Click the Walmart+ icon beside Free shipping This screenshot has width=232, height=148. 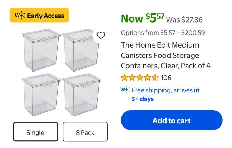click(125, 90)
